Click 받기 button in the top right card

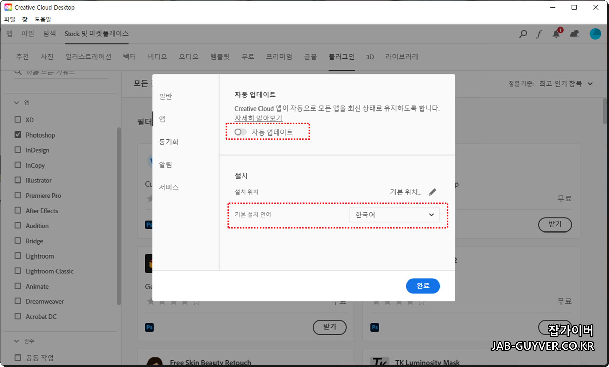(x=555, y=224)
